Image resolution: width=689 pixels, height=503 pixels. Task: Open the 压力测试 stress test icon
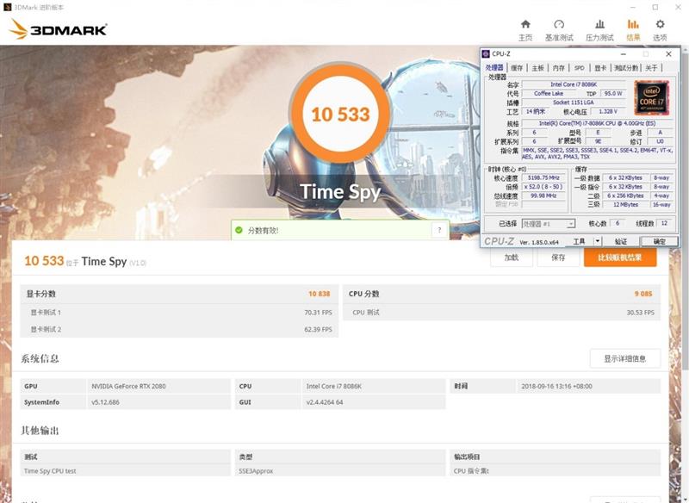[x=599, y=28]
